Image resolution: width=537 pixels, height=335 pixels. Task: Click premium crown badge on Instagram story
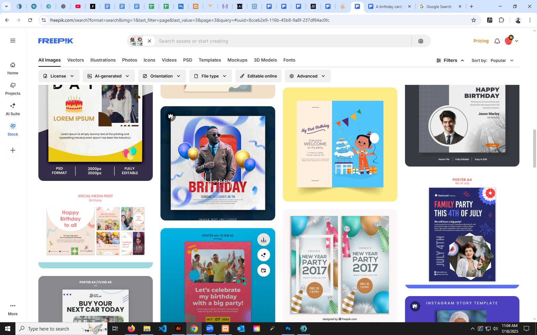pos(415,306)
